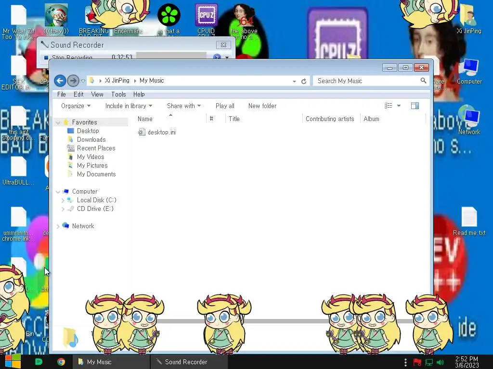Image resolution: width=493 pixels, height=369 pixels.
Task: Click Play all in the toolbar
Action: [225, 106]
